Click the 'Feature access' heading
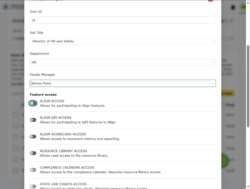Viewport: 250px width, 189px height. click(x=43, y=94)
